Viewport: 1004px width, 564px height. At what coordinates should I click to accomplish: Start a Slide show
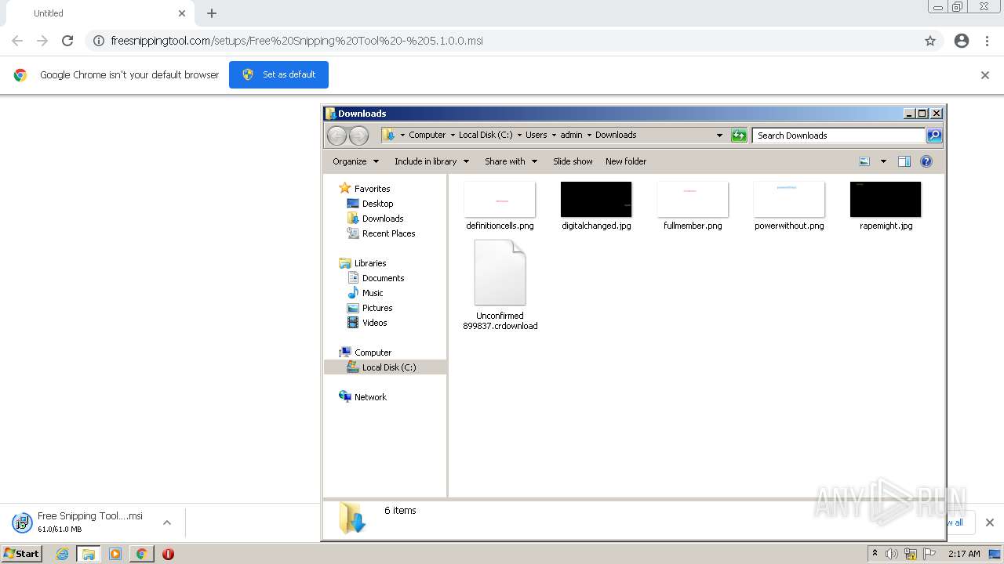[573, 161]
